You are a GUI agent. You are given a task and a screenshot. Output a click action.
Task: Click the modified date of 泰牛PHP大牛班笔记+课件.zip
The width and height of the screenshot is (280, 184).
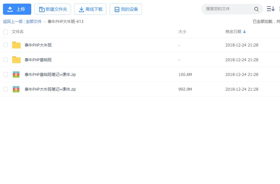[x=242, y=89]
